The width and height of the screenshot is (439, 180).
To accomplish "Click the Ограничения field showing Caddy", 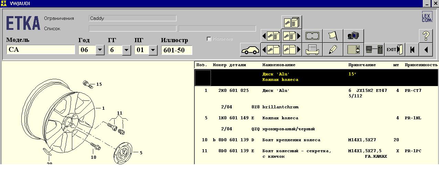I will pos(132,18).
